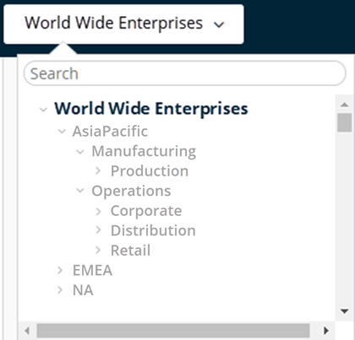Select the Production tree item
The image size is (355, 340).
[150, 171]
